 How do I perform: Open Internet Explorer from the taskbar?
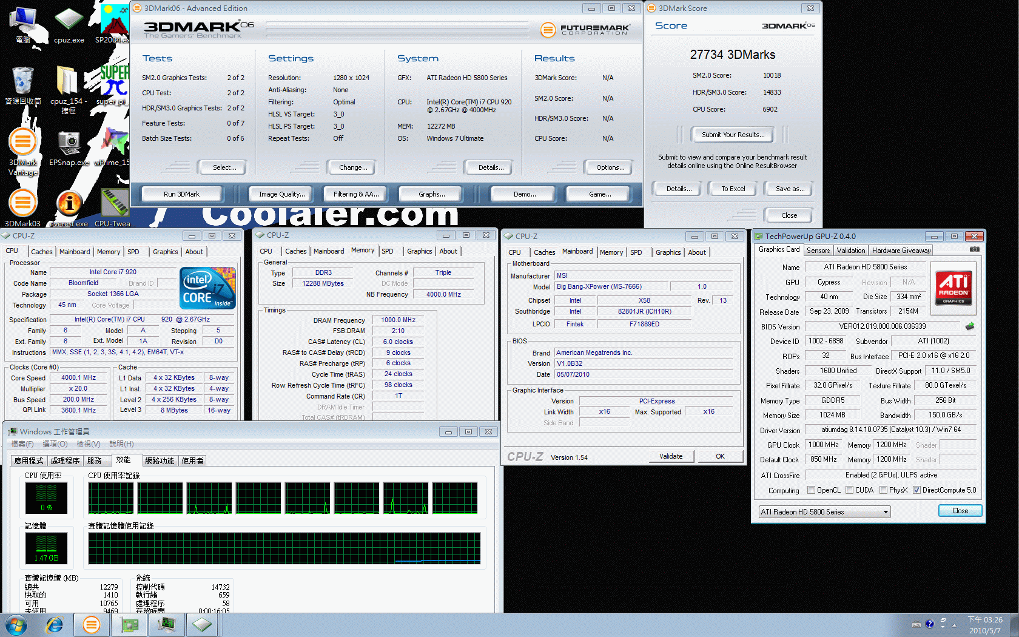pos(55,625)
